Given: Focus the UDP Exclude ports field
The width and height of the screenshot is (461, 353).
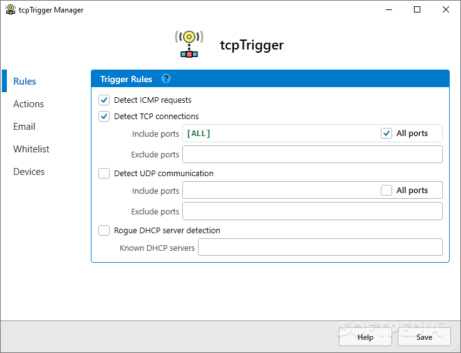Looking at the screenshot, I should pyautogui.click(x=312, y=211).
